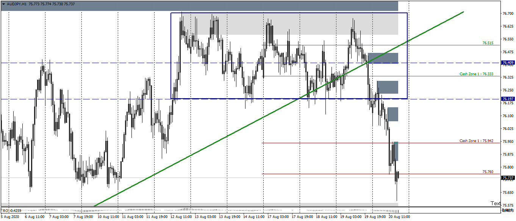Click the 17 Aug 19:00 time label
The width and height of the screenshot is (516, 221).
[x=303, y=217]
